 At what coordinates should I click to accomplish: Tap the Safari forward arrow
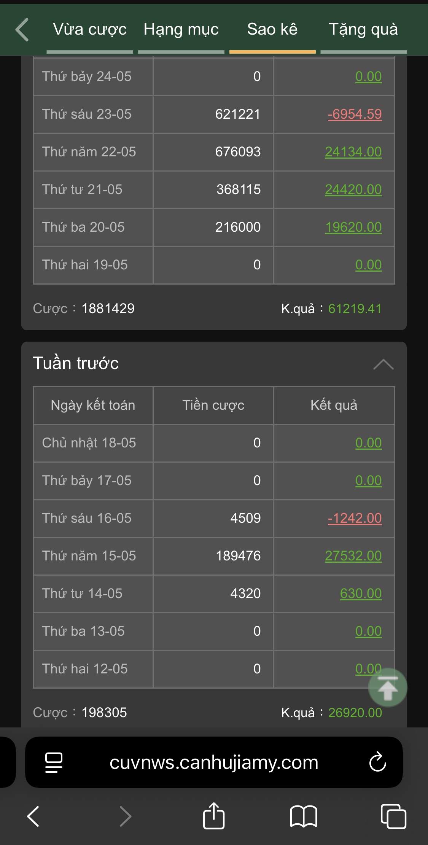coord(125,816)
